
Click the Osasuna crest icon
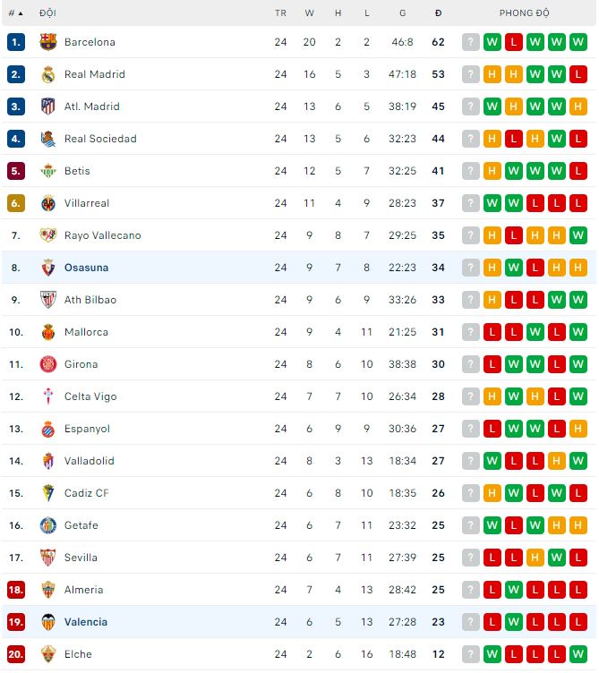pos(48,268)
